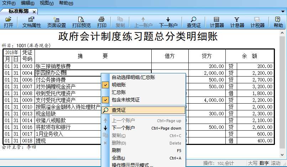
Task: Select 汇总账 in the context menu
Action: pos(143,92)
